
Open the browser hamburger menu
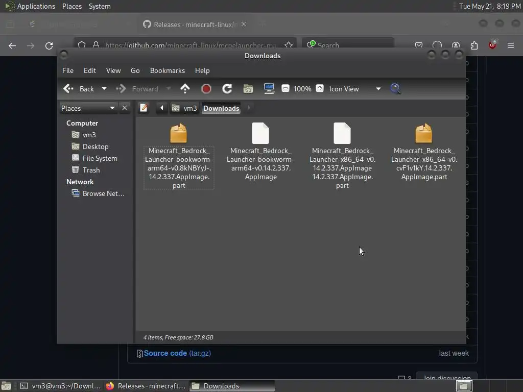(x=511, y=45)
